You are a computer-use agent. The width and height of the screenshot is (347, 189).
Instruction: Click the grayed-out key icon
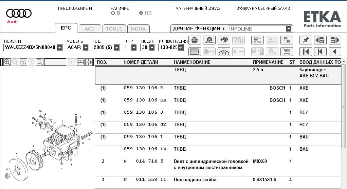[x=209, y=52]
